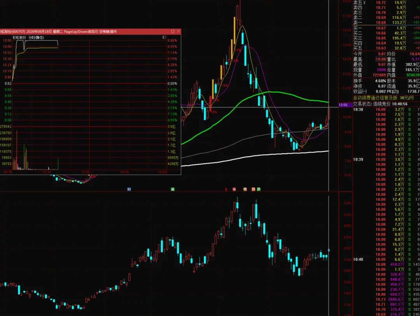Click the 现量 value 2098

[x=381, y=70]
